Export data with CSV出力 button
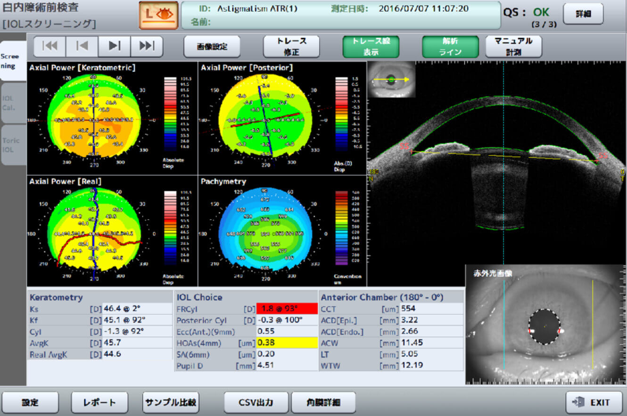 coord(256,402)
